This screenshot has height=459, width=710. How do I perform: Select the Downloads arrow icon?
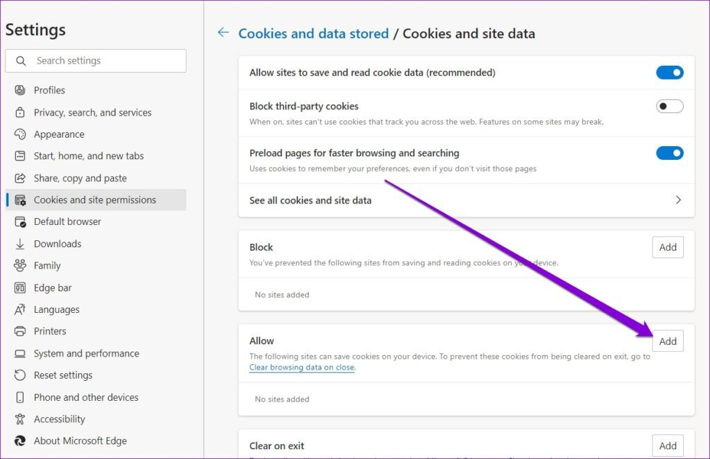click(21, 244)
